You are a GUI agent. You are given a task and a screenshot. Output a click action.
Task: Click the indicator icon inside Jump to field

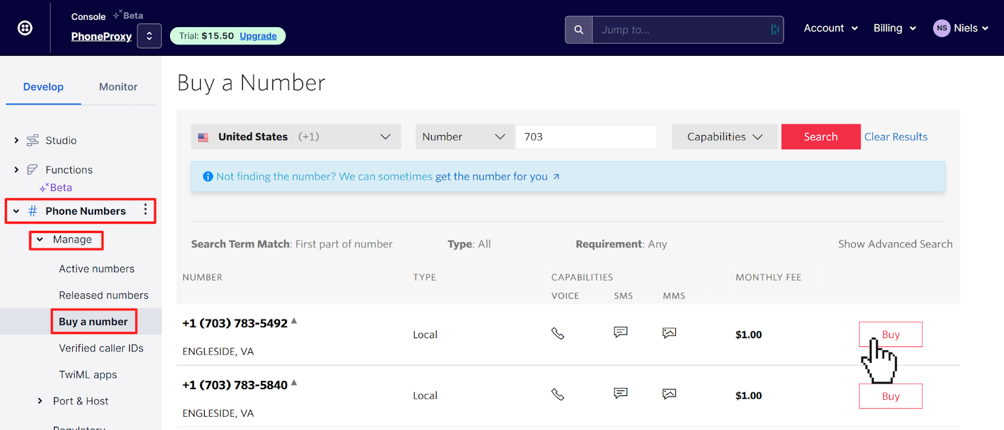click(x=775, y=30)
